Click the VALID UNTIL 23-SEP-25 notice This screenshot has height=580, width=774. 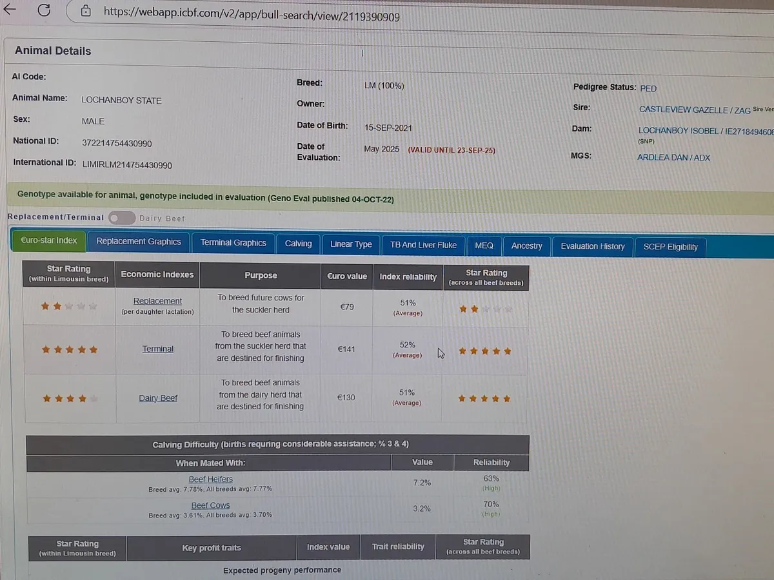pos(451,150)
